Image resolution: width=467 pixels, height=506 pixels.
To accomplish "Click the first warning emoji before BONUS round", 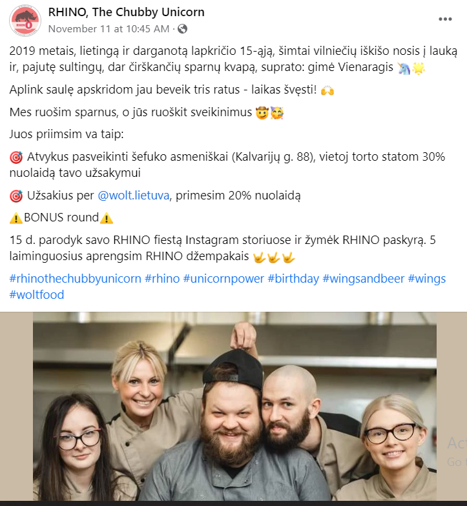I will [16, 218].
